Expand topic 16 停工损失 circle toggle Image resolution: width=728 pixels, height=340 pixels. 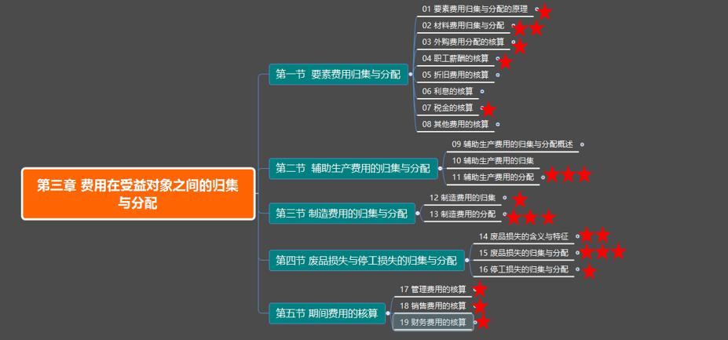point(577,269)
